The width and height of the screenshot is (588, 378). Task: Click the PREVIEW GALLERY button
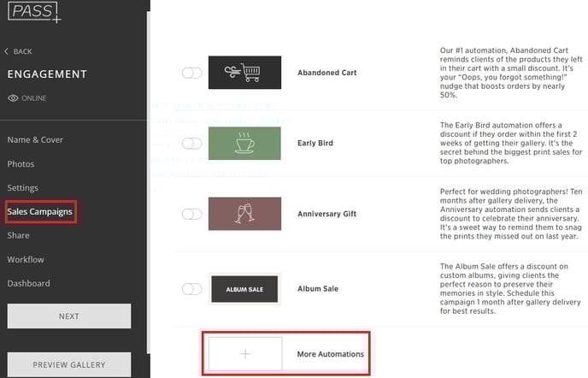coord(69,364)
